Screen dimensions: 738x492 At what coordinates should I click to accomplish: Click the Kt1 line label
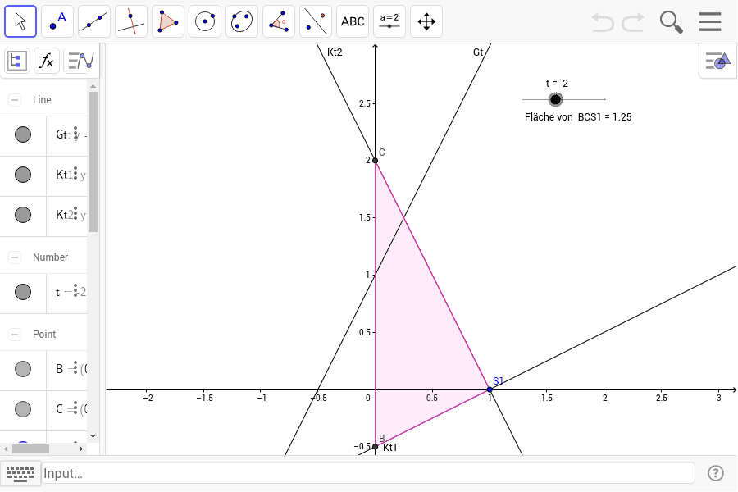click(x=390, y=447)
